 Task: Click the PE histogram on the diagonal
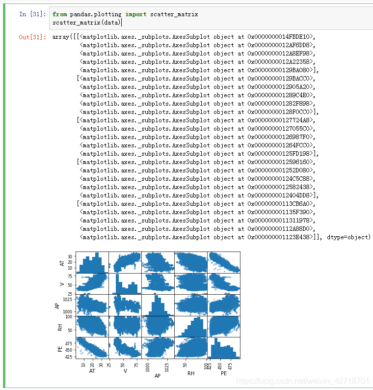point(224,348)
